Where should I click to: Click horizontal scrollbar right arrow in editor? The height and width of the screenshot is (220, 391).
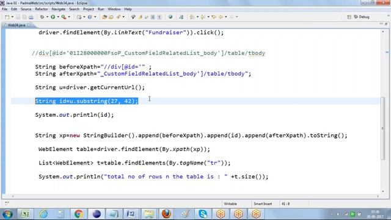click(378, 197)
